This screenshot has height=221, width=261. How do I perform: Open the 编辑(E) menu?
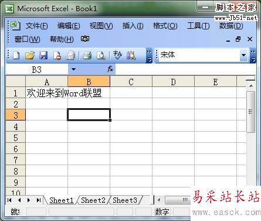[69, 26]
